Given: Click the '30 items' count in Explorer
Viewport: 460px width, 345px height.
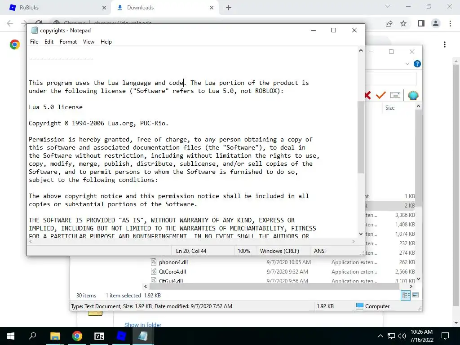Looking at the screenshot, I should 86,296.
